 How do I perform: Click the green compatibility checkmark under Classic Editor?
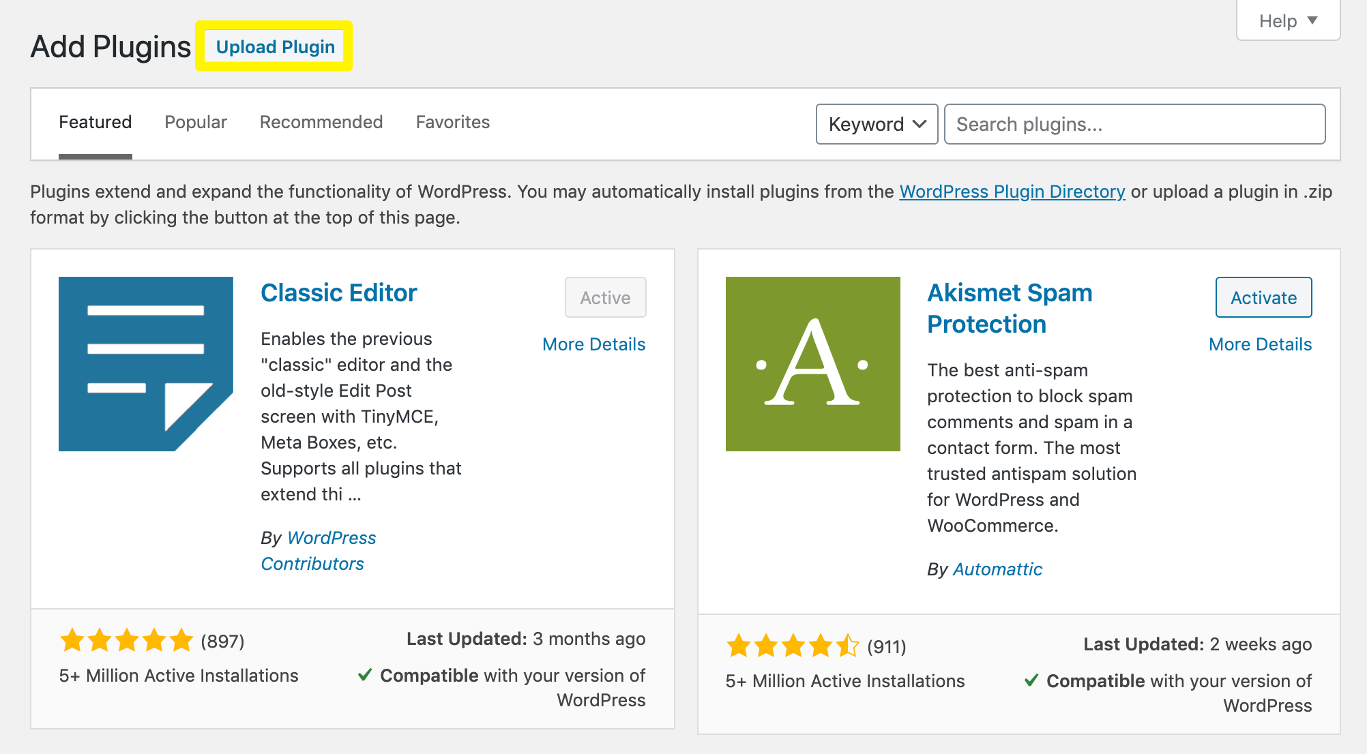[x=365, y=675]
